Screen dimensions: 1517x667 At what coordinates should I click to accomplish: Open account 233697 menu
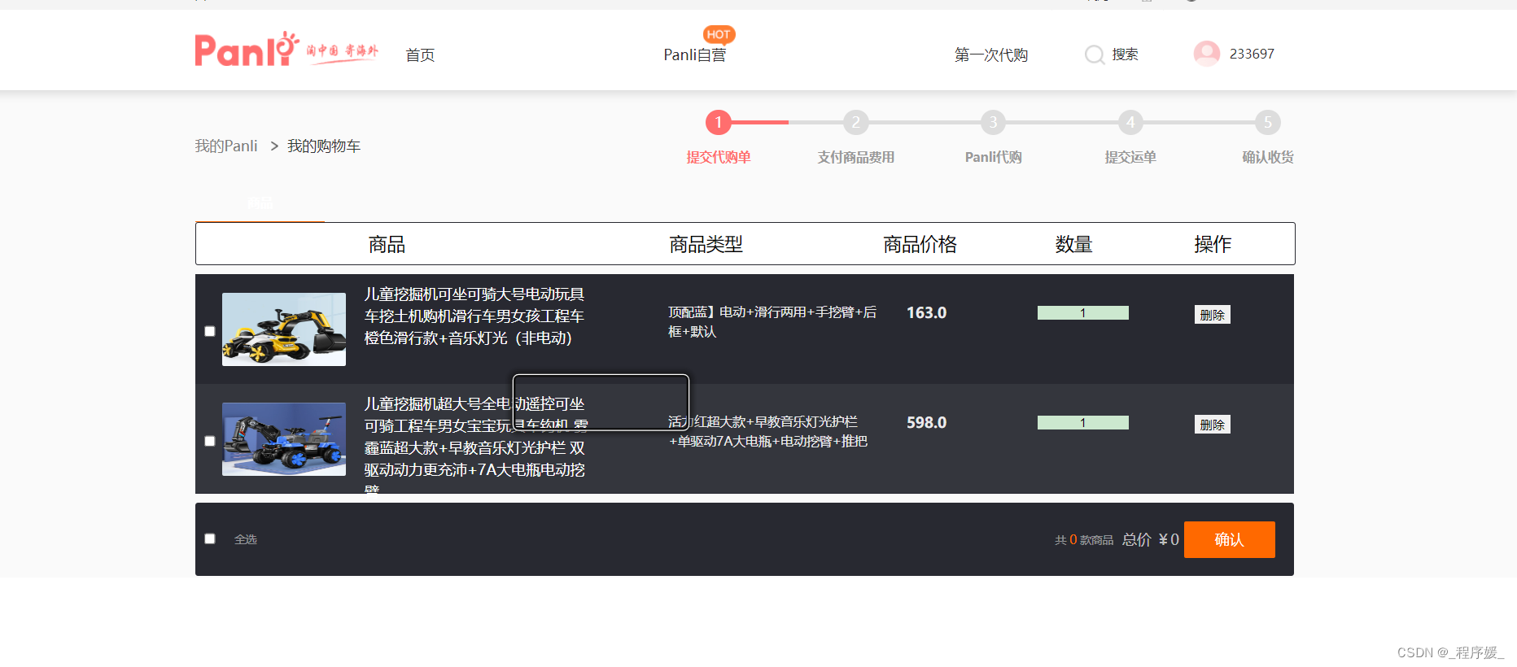click(1252, 54)
